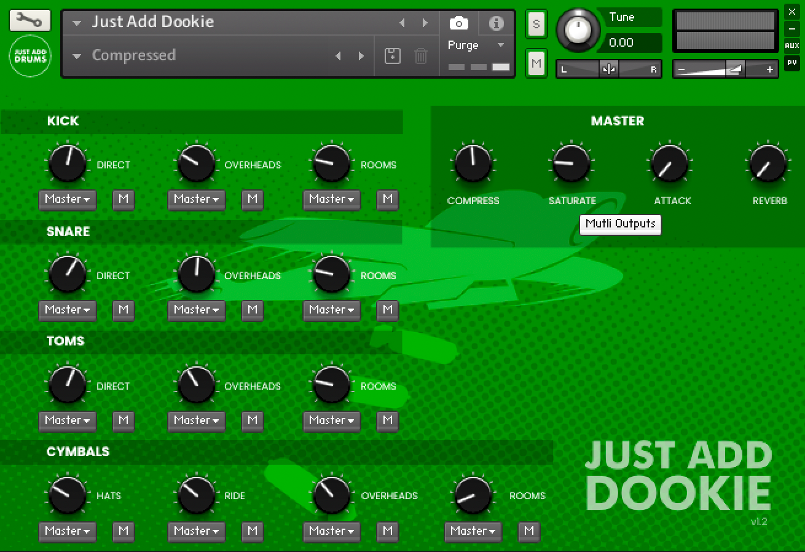
Task: Select previous snapshot beside Compressed
Action: pos(338,56)
